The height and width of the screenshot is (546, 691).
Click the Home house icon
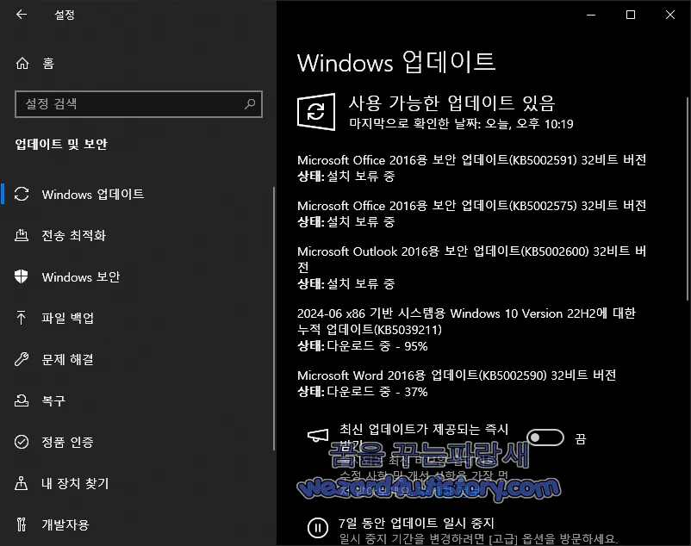(22, 64)
